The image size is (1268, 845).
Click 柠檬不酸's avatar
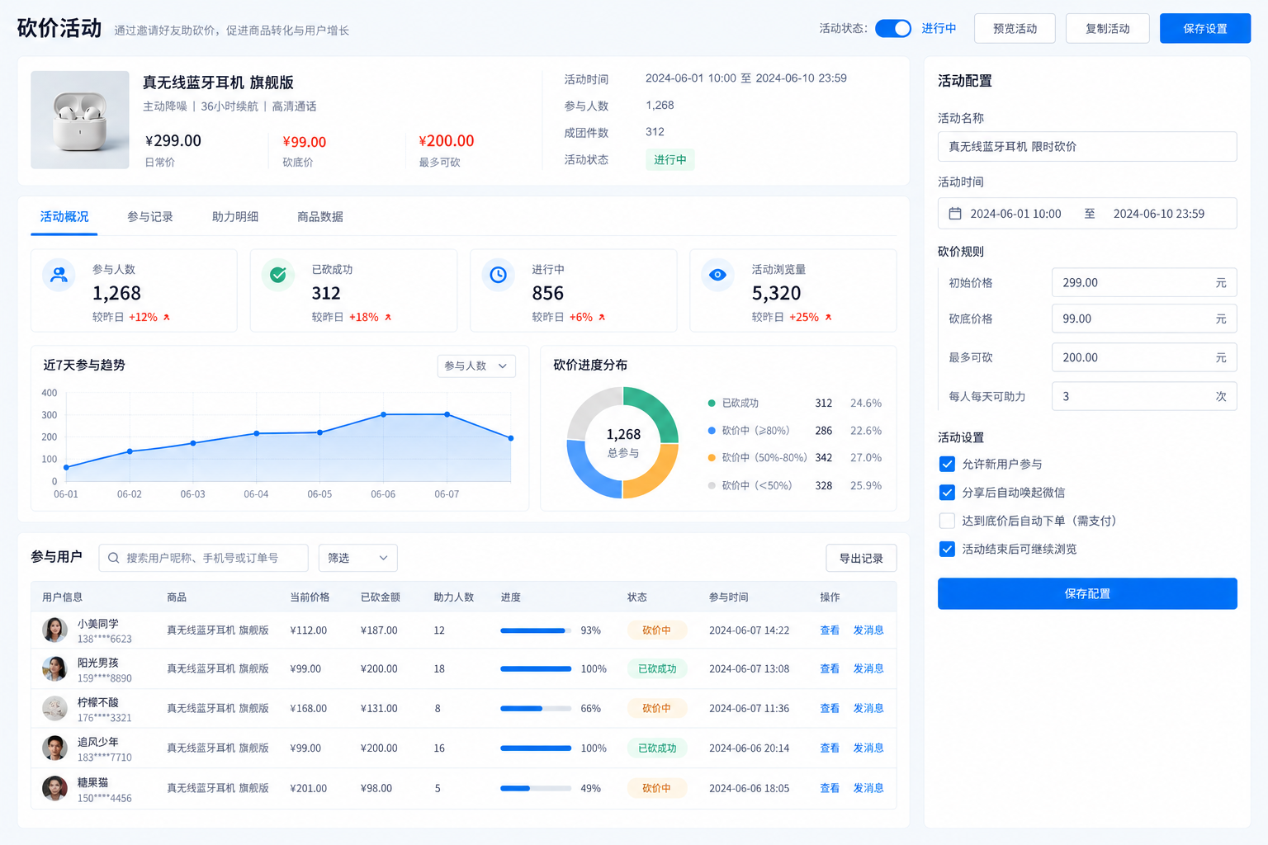54,708
